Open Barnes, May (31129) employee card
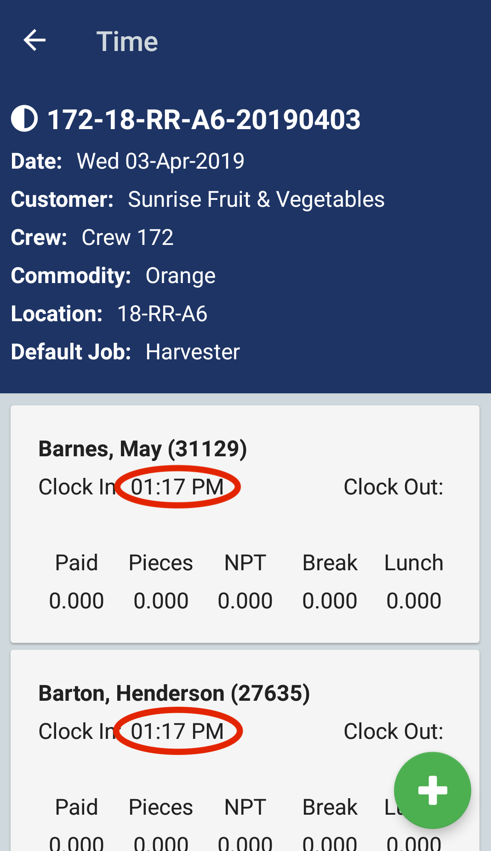The height and width of the screenshot is (851, 491). pos(143,449)
